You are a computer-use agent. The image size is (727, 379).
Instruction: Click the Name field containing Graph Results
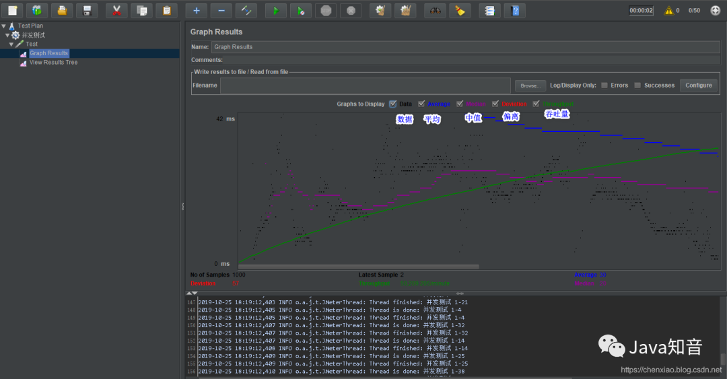[x=466, y=47]
